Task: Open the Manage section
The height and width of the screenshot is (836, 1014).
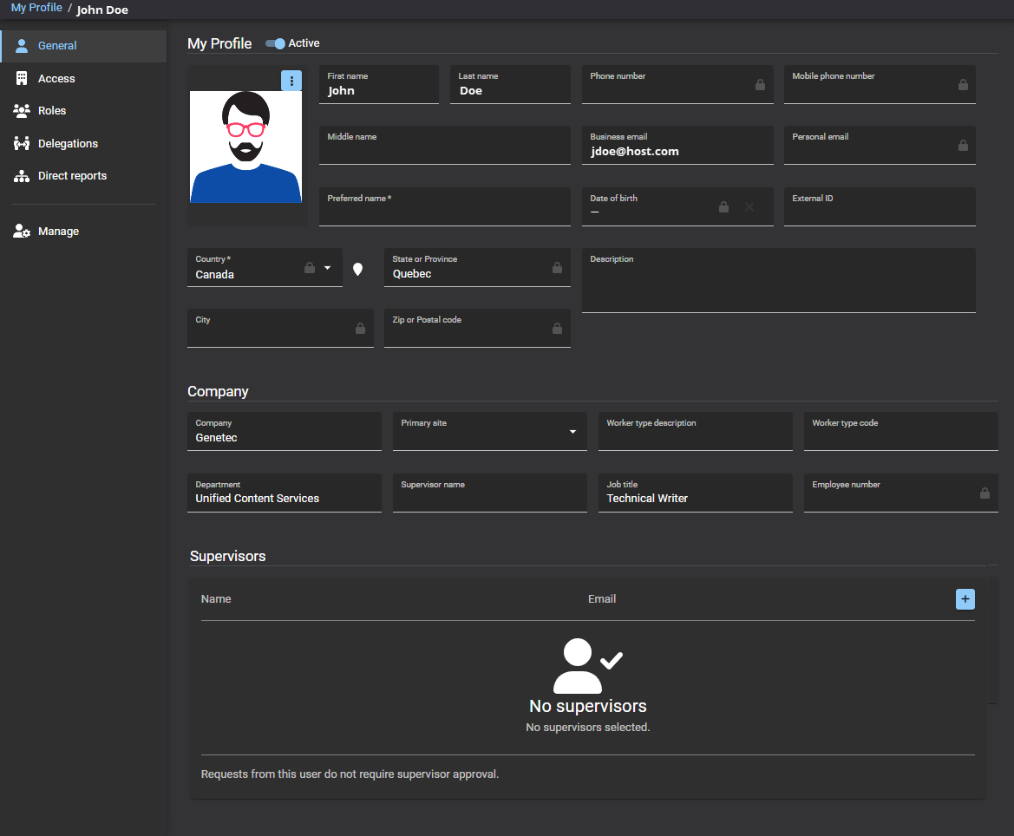Action: click(x=84, y=231)
